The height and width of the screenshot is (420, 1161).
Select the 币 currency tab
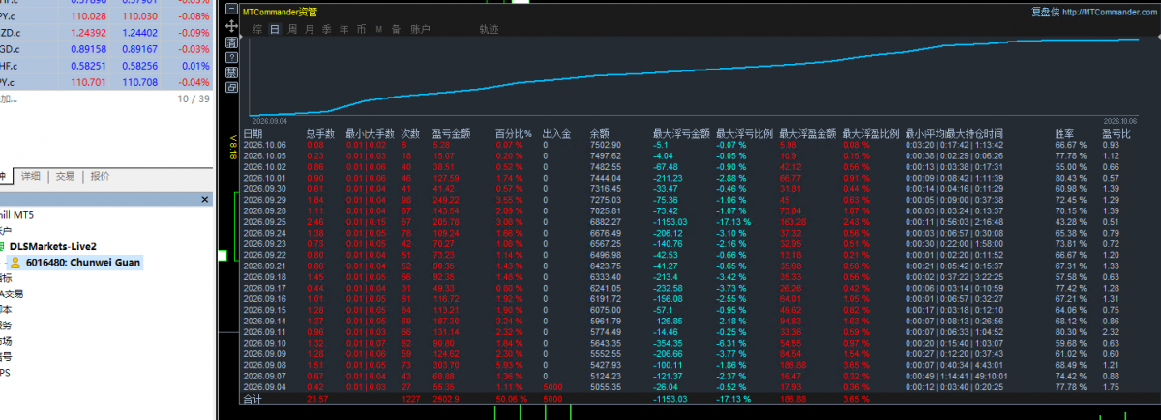[x=361, y=30]
